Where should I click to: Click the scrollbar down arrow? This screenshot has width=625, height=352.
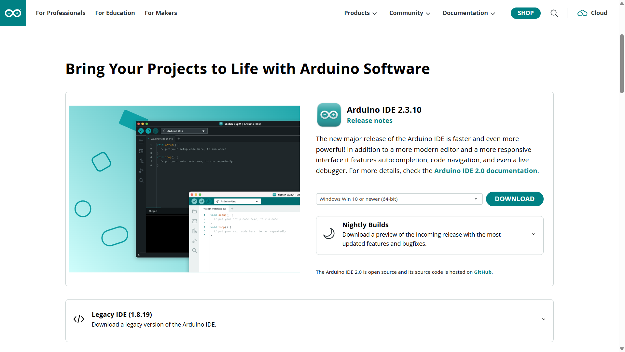(x=622, y=349)
